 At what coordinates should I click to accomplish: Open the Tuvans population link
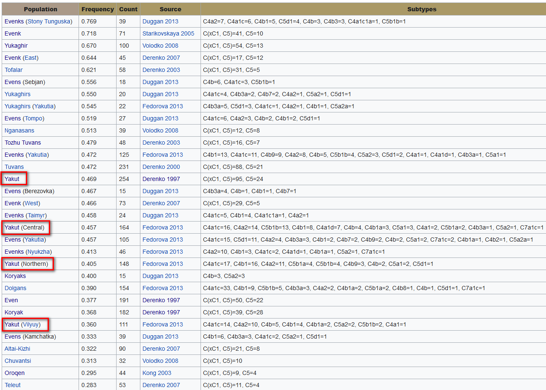point(14,167)
